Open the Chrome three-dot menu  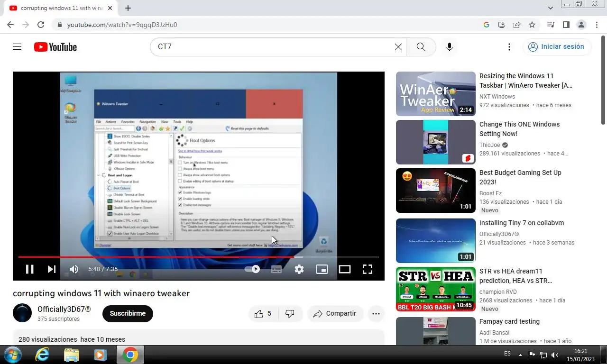point(596,25)
